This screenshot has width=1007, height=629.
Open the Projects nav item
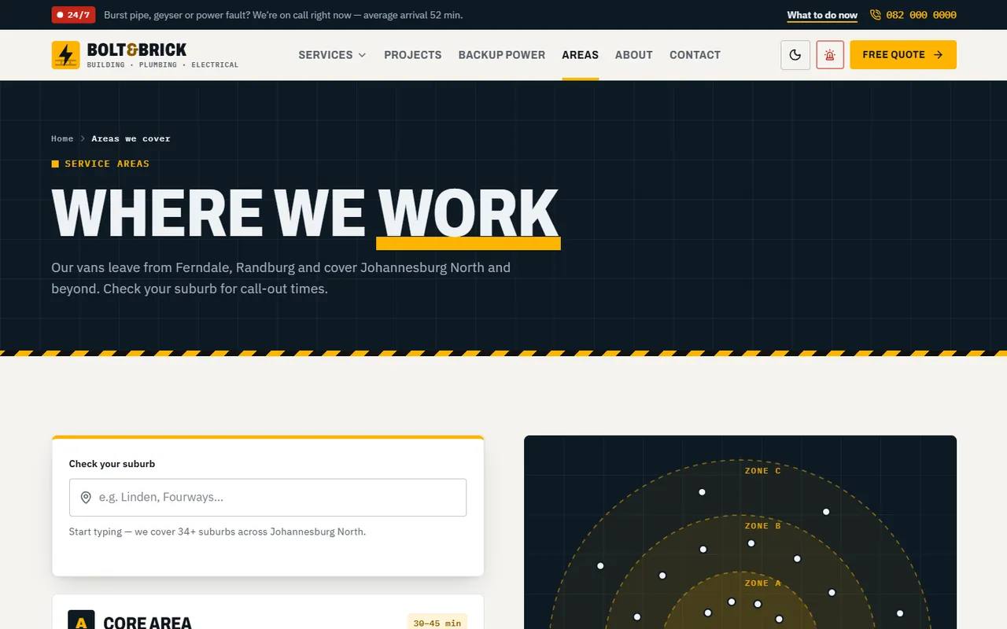pos(413,55)
